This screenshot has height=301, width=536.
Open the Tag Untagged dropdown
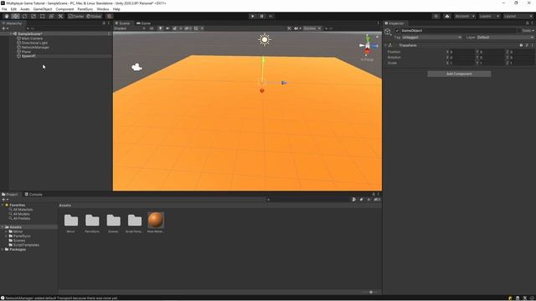(x=432, y=37)
